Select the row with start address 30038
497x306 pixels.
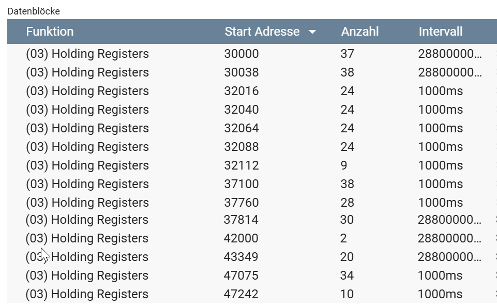click(241, 72)
